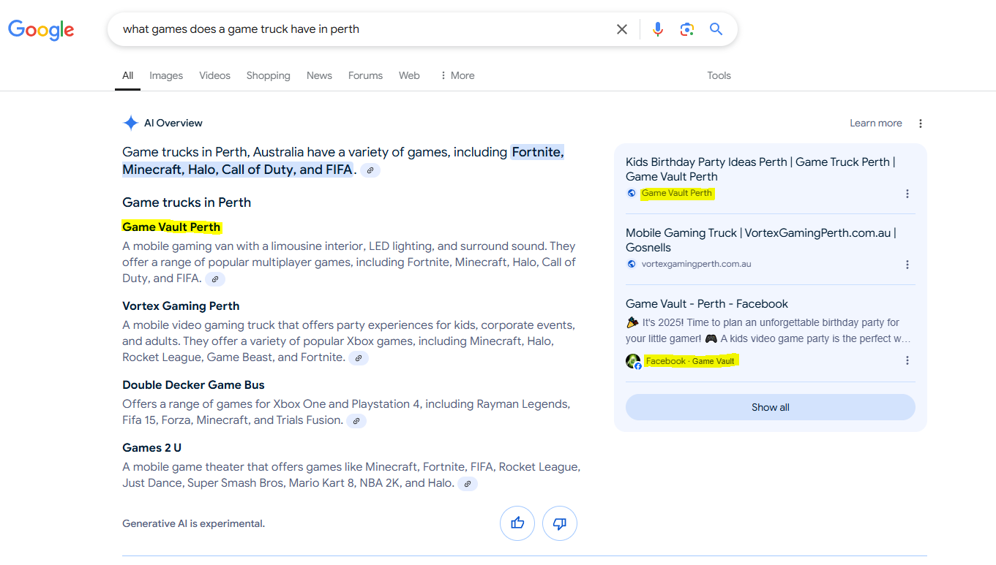
Task: Click the Game trucks in Perth subheading
Action: click(x=187, y=202)
